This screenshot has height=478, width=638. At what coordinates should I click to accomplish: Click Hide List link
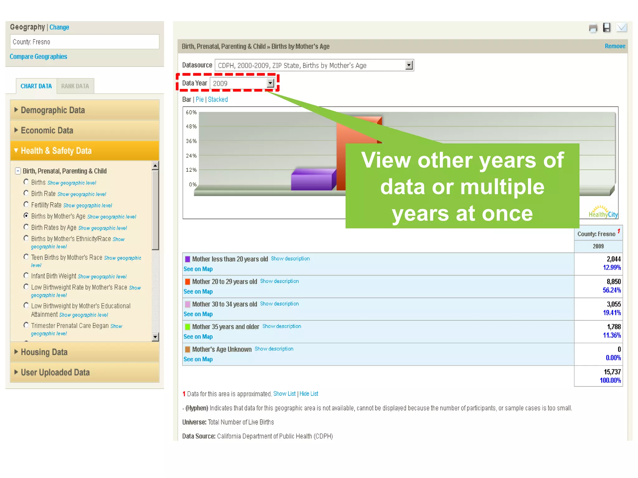[309, 394]
